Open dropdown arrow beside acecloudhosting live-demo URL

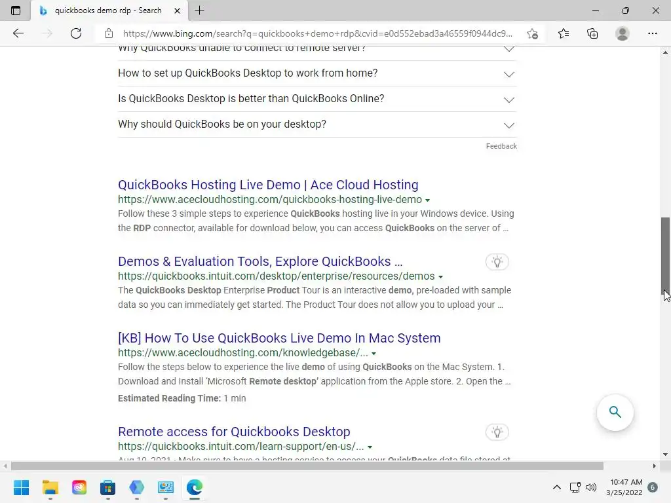click(x=427, y=200)
